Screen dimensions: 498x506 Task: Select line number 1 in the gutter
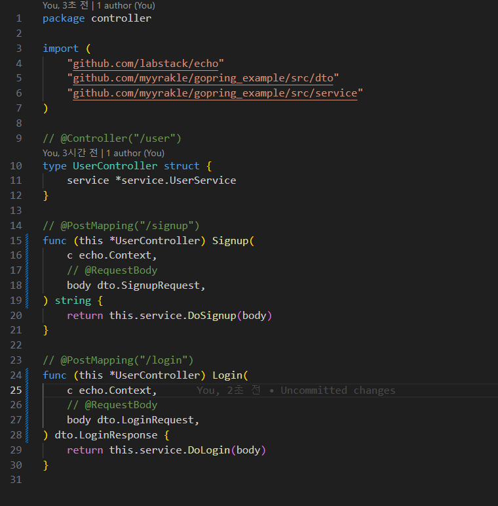(19, 18)
